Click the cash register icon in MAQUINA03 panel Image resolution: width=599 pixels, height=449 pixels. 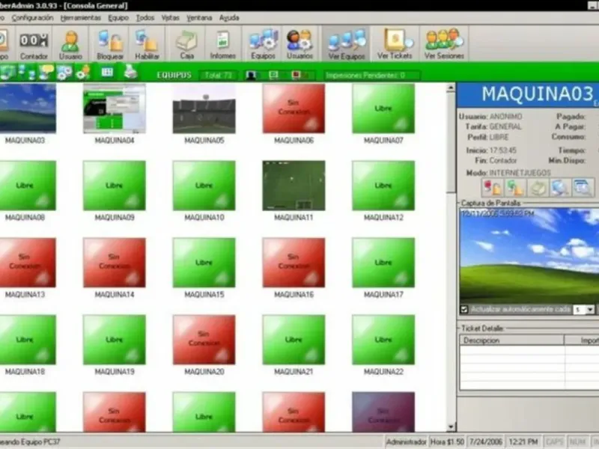coord(536,188)
